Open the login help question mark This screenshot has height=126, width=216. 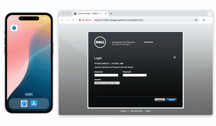tap(175, 58)
